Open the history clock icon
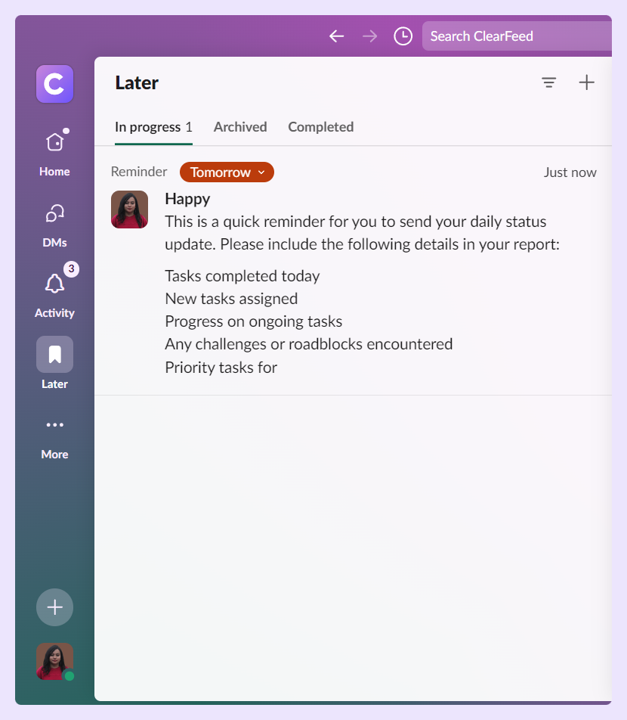 pyautogui.click(x=403, y=36)
